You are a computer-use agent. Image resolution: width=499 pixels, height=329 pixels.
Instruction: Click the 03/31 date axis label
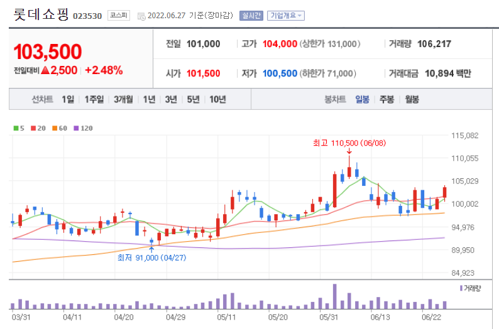21,317
